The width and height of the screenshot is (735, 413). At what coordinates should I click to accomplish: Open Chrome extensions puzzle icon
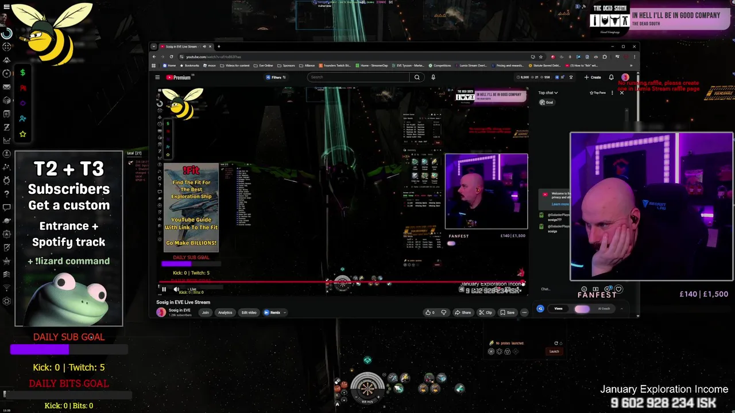point(604,57)
